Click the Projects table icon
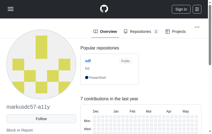This screenshot has width=212, height=134. tap(168, 32)
